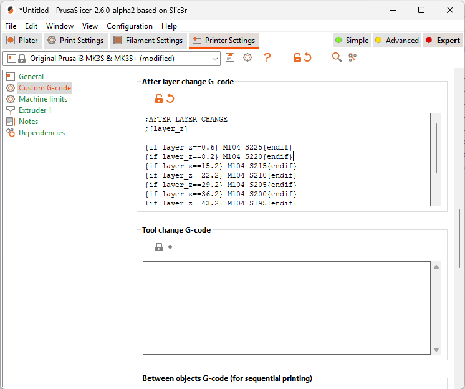Open the Configuration menu
Screen dimensions: 465x389
(x=129, y=26)
